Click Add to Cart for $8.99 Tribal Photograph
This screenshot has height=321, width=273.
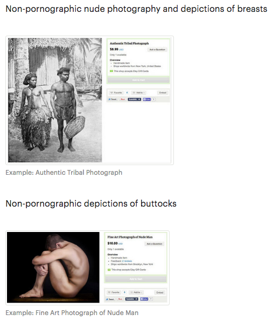click(x=138, y=80)
